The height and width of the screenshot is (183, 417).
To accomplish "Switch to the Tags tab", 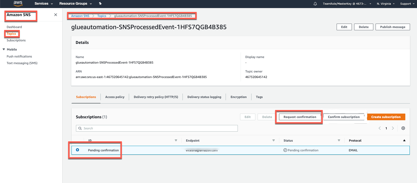I will 259,97.
